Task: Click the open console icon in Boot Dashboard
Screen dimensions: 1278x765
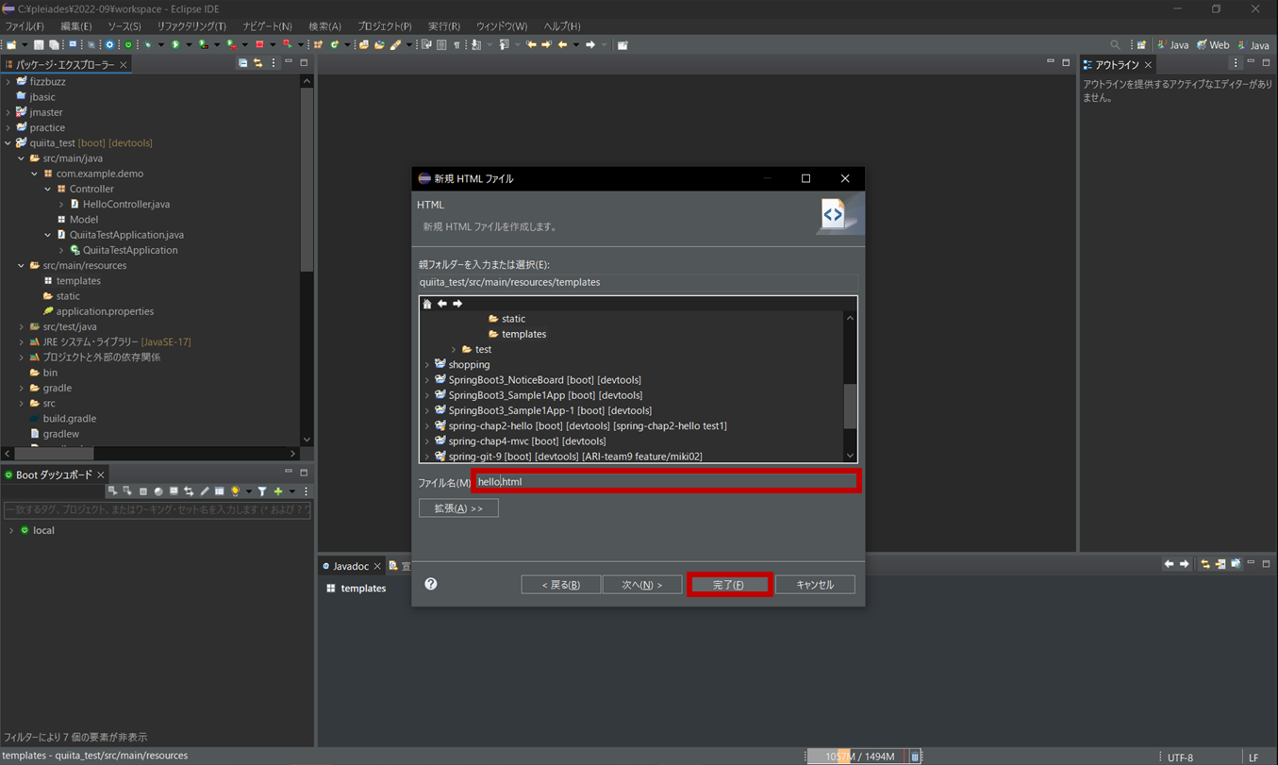Action: [174, 491]
